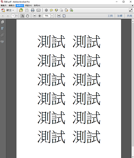This screenshot has width=134, height=158.
Task: Show the bookmarks panel
Action: tap(3, 28)
